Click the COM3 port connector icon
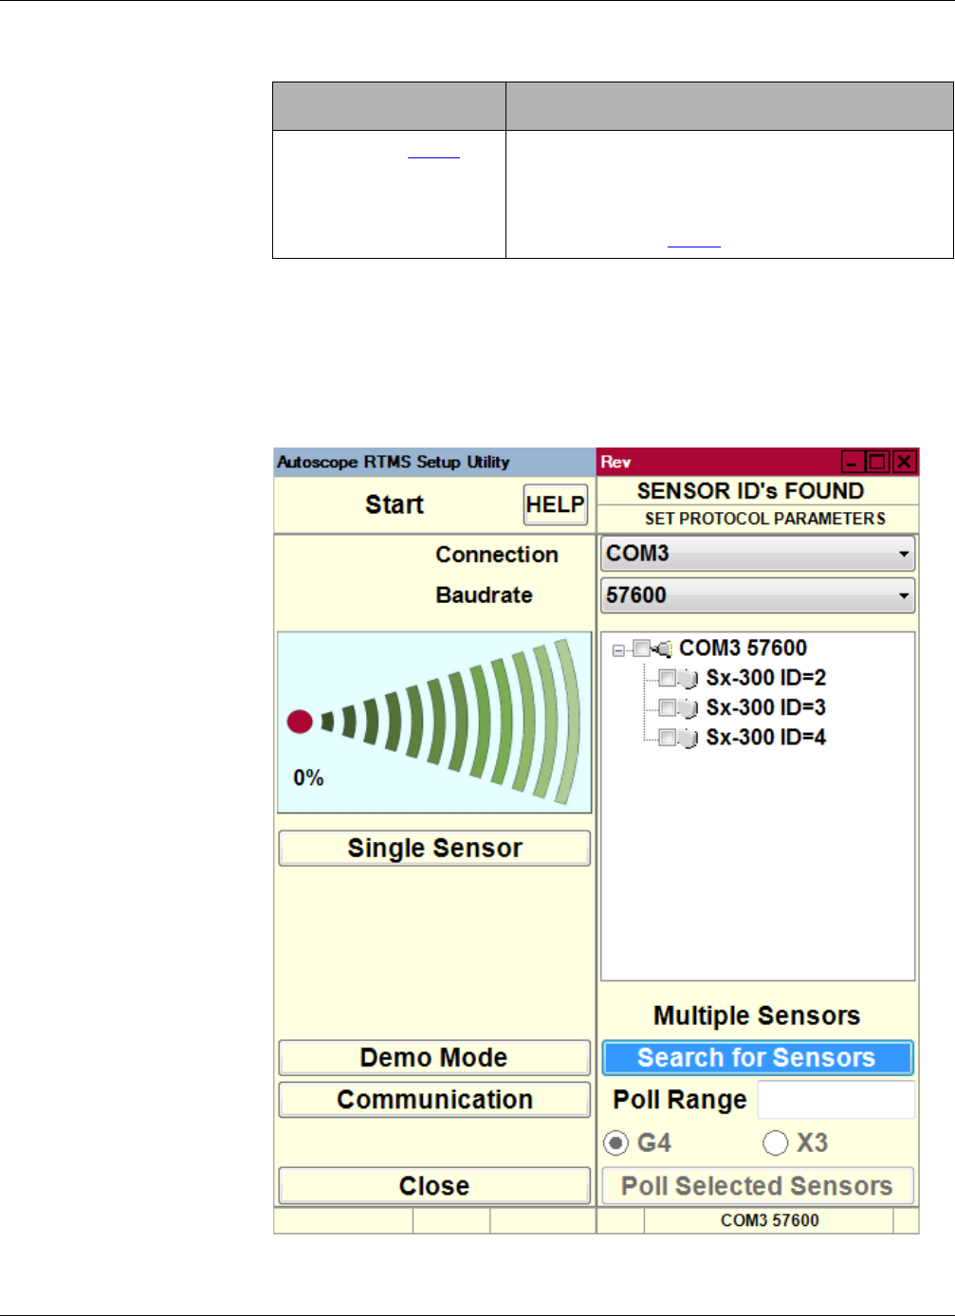955x1316 pixels. pos(663,649)
